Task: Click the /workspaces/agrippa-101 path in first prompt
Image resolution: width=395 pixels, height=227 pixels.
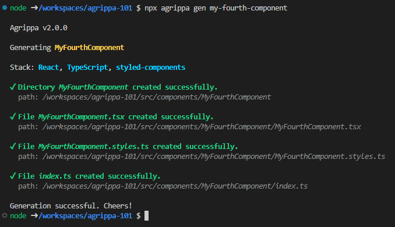Action: (85, 8)
